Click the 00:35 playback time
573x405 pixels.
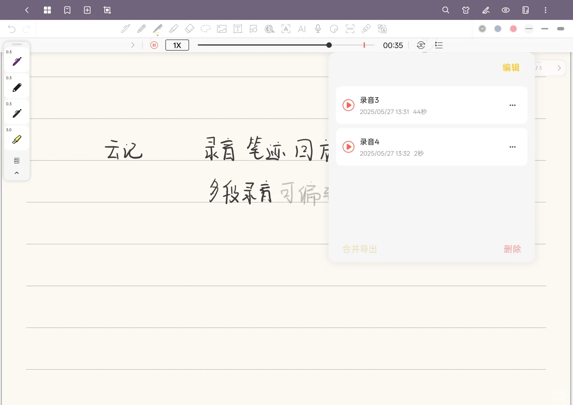pyautogui.click(x=393, y=45)
